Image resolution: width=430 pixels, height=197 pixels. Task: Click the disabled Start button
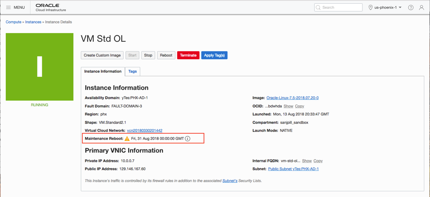click(x=132, y=55)
